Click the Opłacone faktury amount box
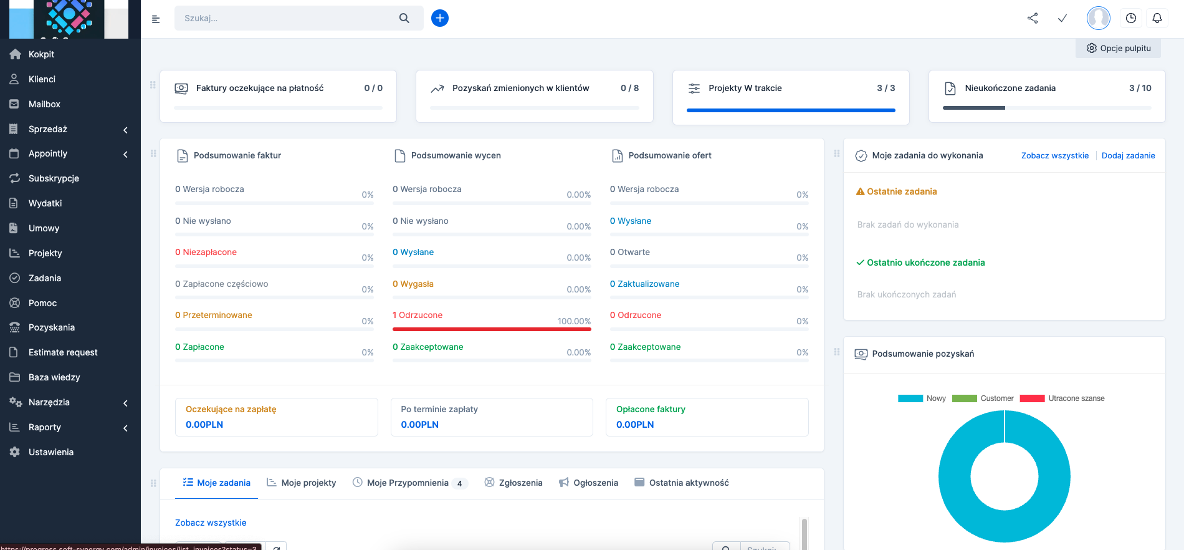The height and width of the screenshot is (550, 1184). (707, 417)
